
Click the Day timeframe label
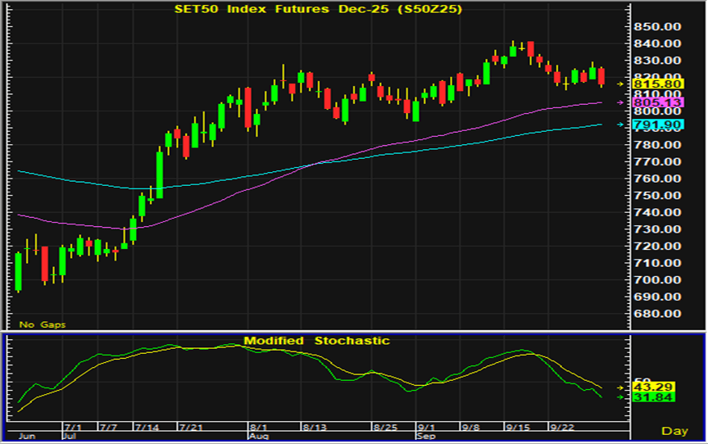coord(674,431)
